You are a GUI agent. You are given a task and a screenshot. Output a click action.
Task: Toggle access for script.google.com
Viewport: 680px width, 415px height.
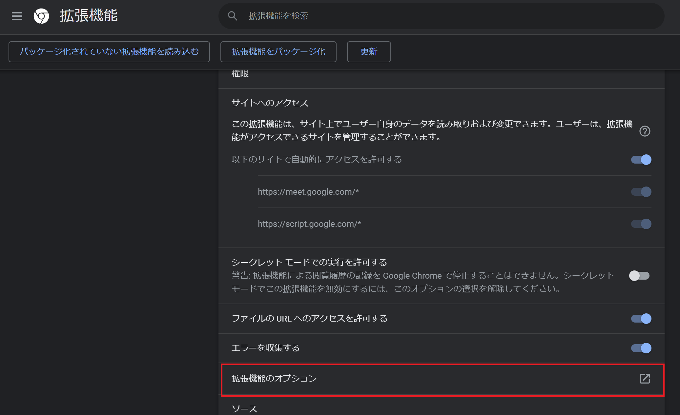(641, 224)
